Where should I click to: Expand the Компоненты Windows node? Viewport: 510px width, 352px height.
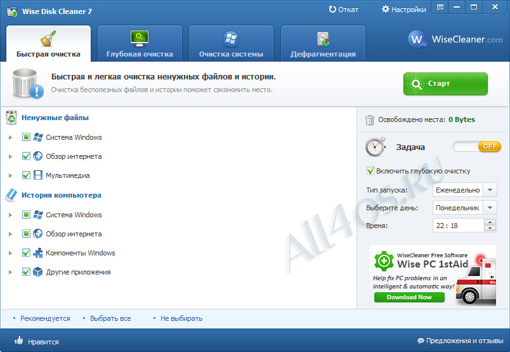[x=10, y=253]
